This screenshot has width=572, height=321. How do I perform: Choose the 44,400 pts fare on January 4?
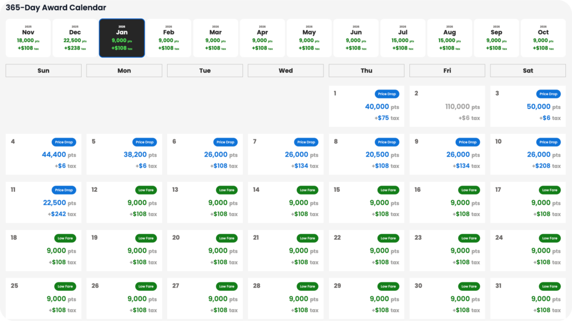(x=44, y=154)
